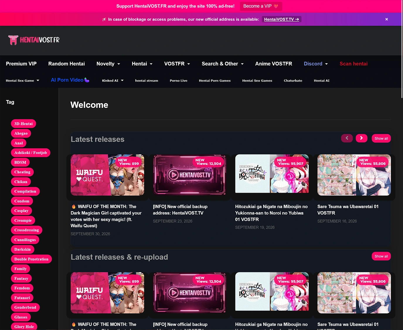
Task: Visit the Chaturbate link
Action: (293, 81)
